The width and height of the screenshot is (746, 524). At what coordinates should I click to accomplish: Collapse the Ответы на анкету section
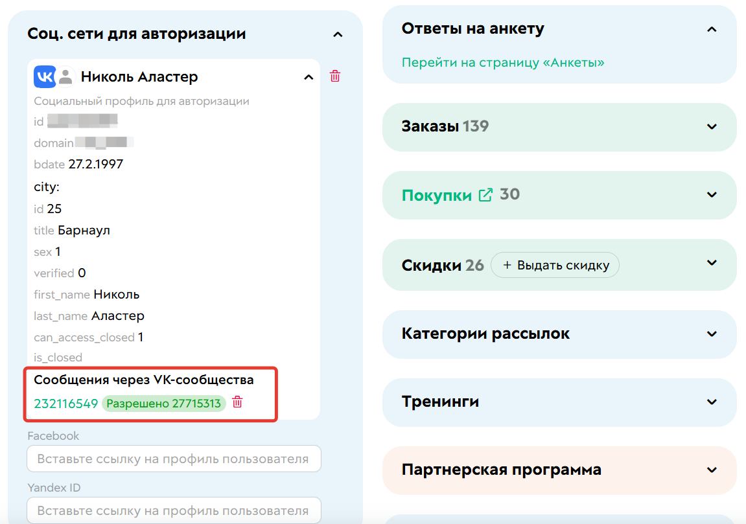pos(712,29)
